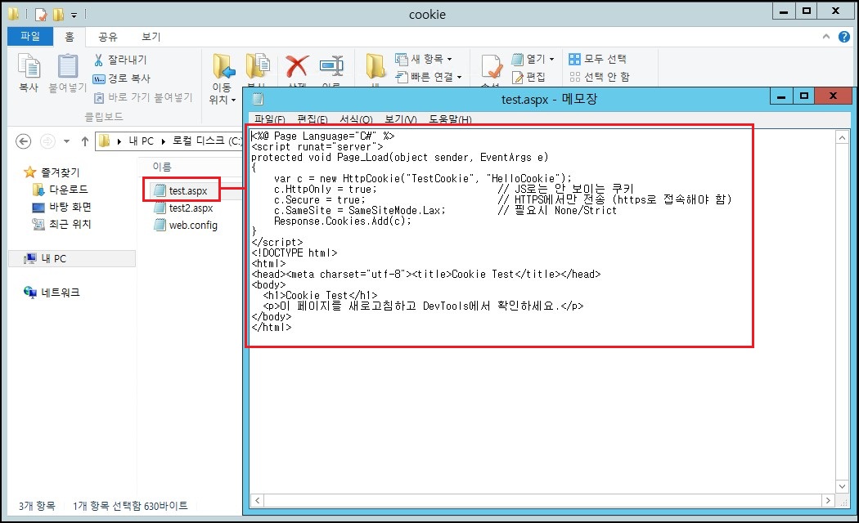Open the recent locations dropdown arrow

pos(66,141)
